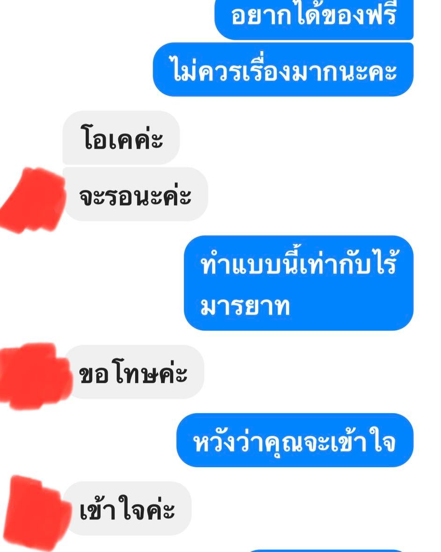The width and height of the screenshot is (441, 552).
Task: Click the word "มารยาท" in the blue bubble
Action: point(245,305)
